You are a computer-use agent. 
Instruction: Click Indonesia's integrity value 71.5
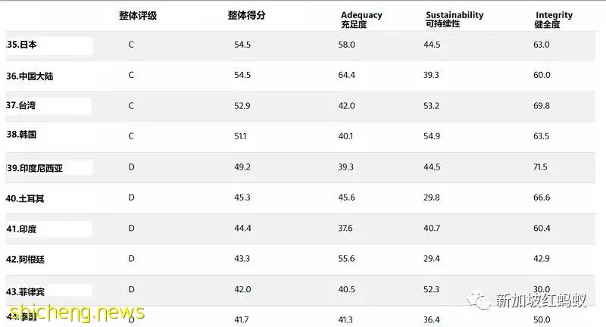point(540,167)
